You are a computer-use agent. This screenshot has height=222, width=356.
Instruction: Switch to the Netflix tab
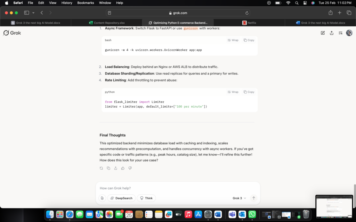click(249, 23)
